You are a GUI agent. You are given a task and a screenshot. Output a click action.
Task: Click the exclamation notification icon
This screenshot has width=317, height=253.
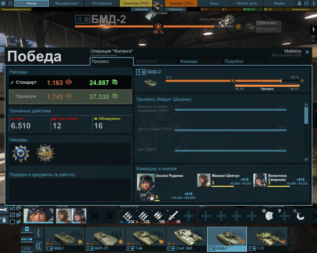coord(314,3)
